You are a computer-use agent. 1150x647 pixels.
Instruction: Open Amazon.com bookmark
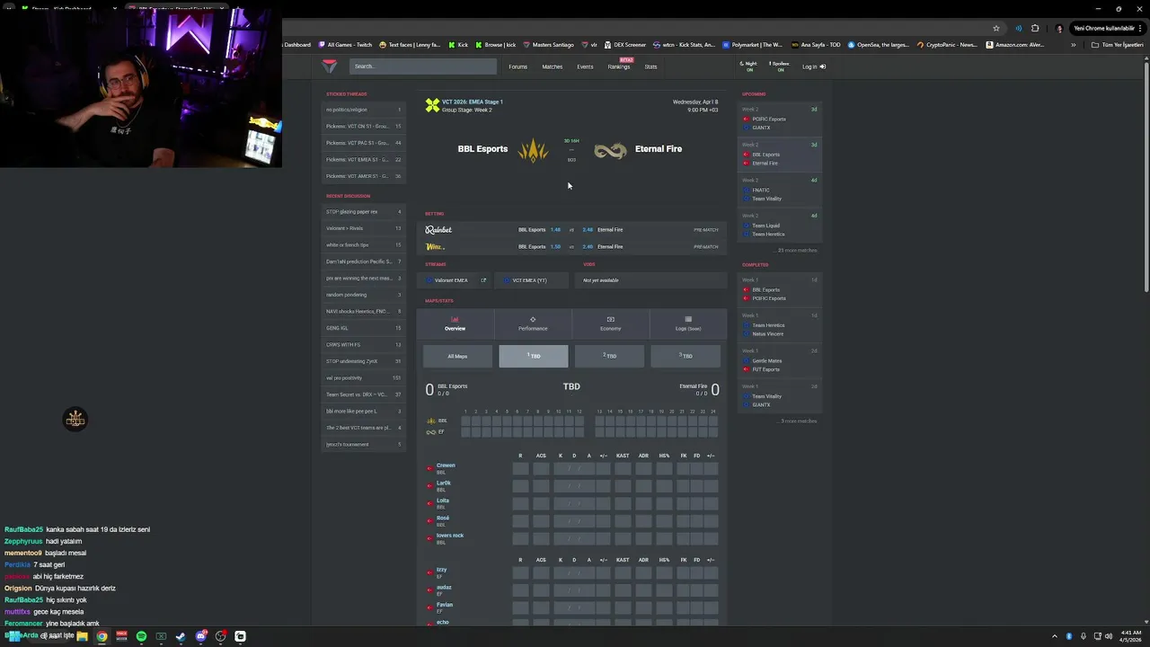[1015, 45]
